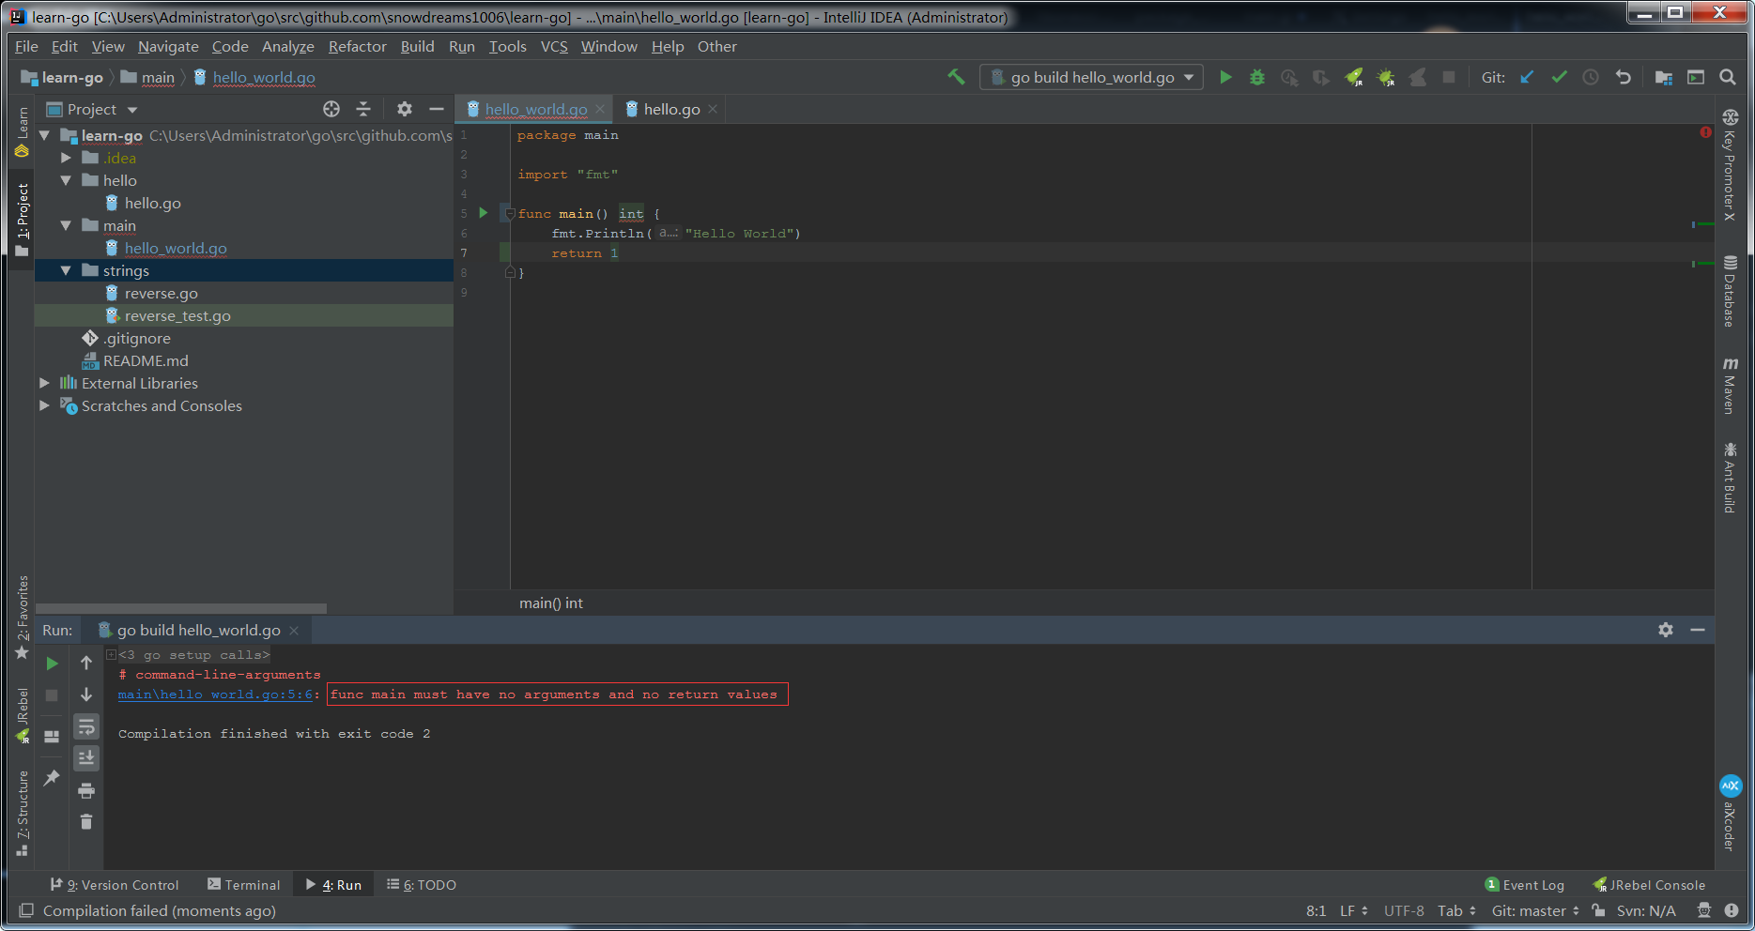Follow the main\hello_world.go:5:6 error link
Viewport: 1755px width, 931px height.
215,694
